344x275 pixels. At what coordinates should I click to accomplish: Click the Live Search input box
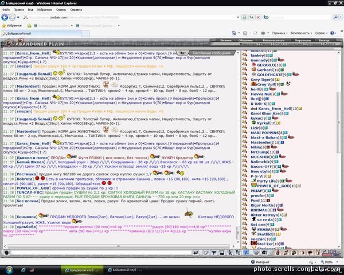(x=300, y=17)
